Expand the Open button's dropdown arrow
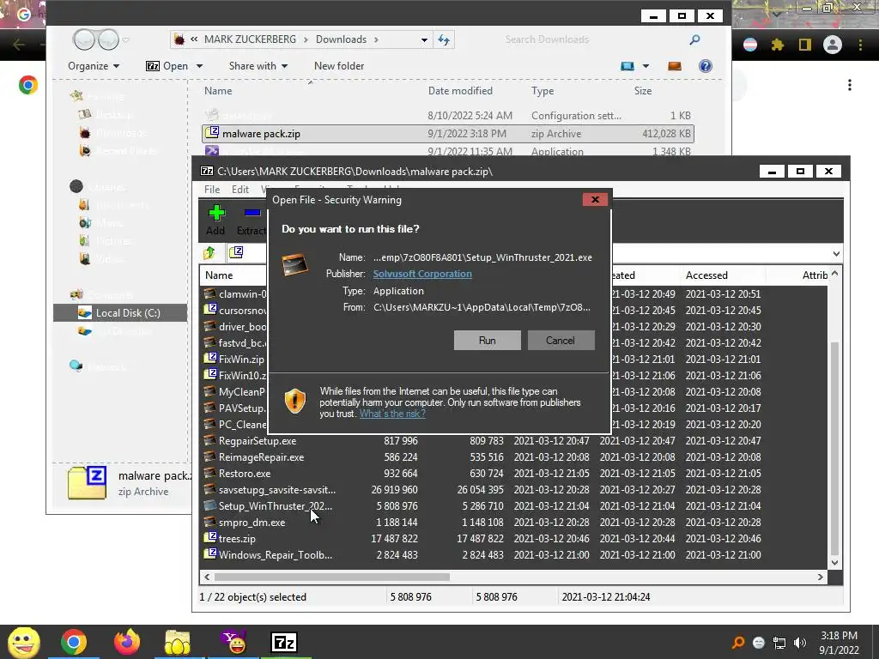Image resolution: width=879 pixels, height=659 pixels. point(199,66)
